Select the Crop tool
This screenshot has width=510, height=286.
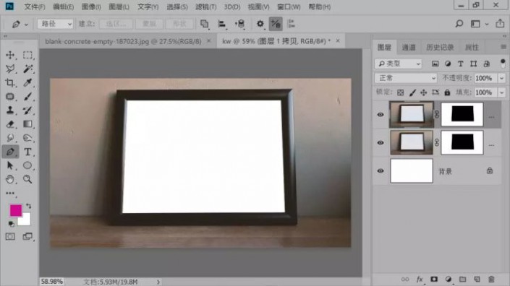(x=10, y=82)
